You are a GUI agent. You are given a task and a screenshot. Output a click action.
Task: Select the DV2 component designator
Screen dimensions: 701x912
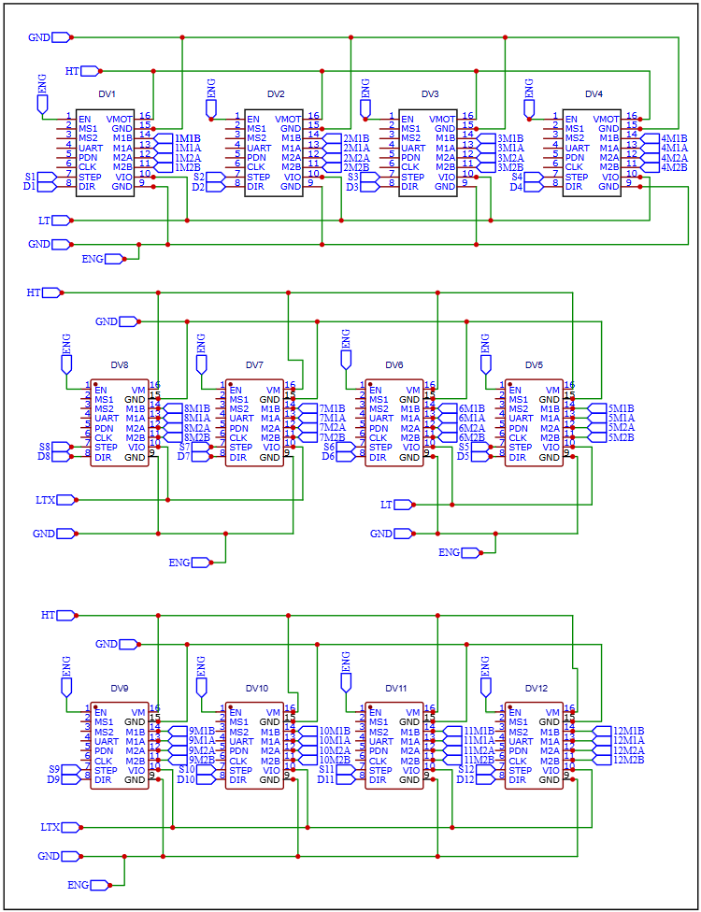(276, 94)
